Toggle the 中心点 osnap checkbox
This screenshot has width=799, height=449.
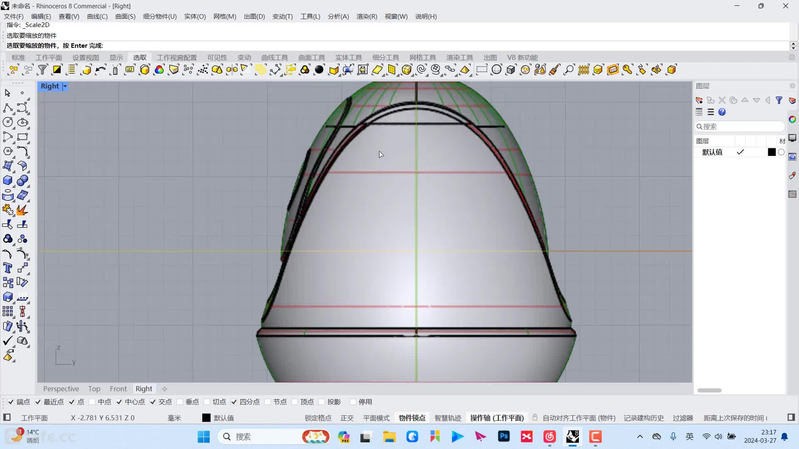pos(119,402)
